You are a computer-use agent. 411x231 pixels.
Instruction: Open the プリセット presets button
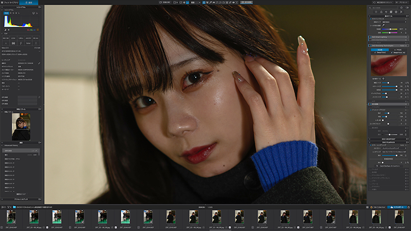tap(402, 3)
